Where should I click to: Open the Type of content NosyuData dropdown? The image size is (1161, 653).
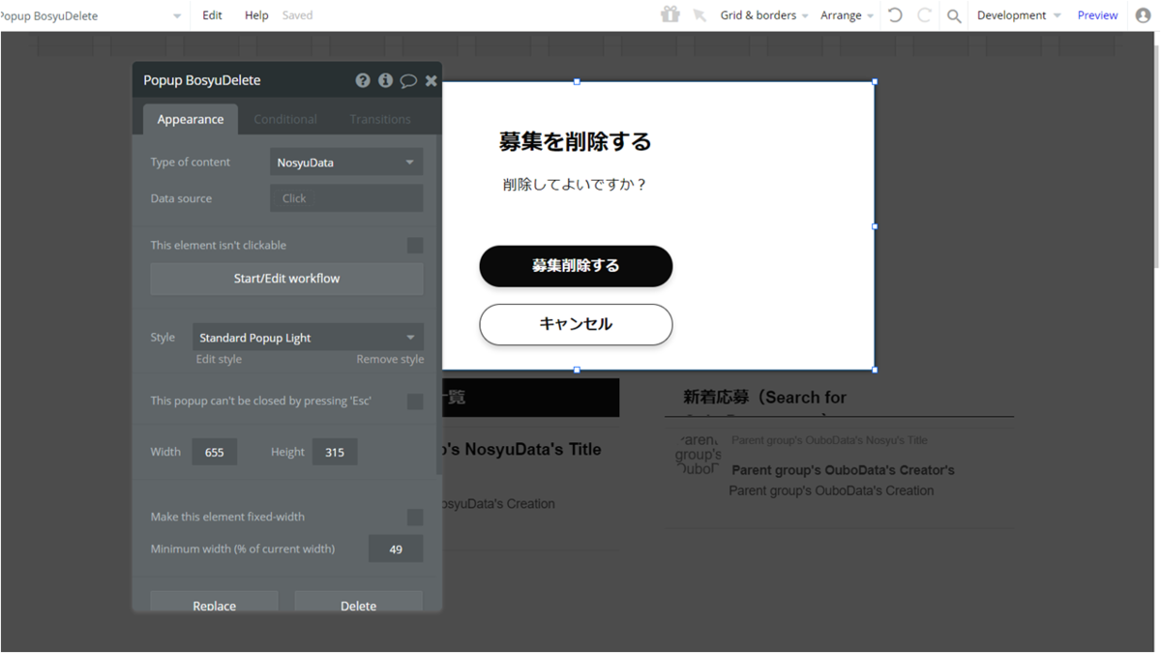(x=346, y=163)
